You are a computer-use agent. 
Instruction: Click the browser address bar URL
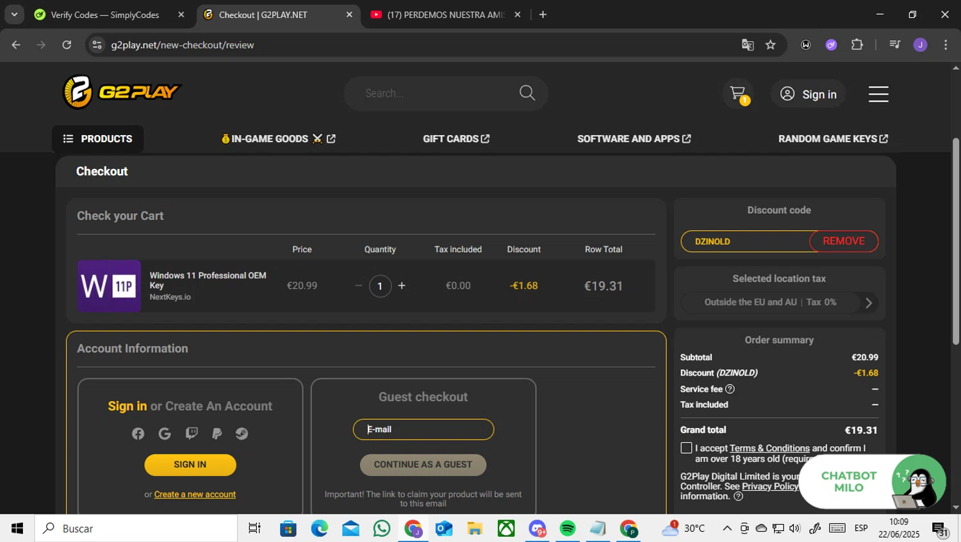click(x=183, y=45)
